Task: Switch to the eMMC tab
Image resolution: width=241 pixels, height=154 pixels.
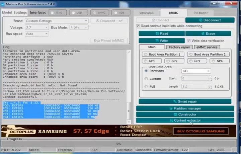Action: [x=173, y=13]
